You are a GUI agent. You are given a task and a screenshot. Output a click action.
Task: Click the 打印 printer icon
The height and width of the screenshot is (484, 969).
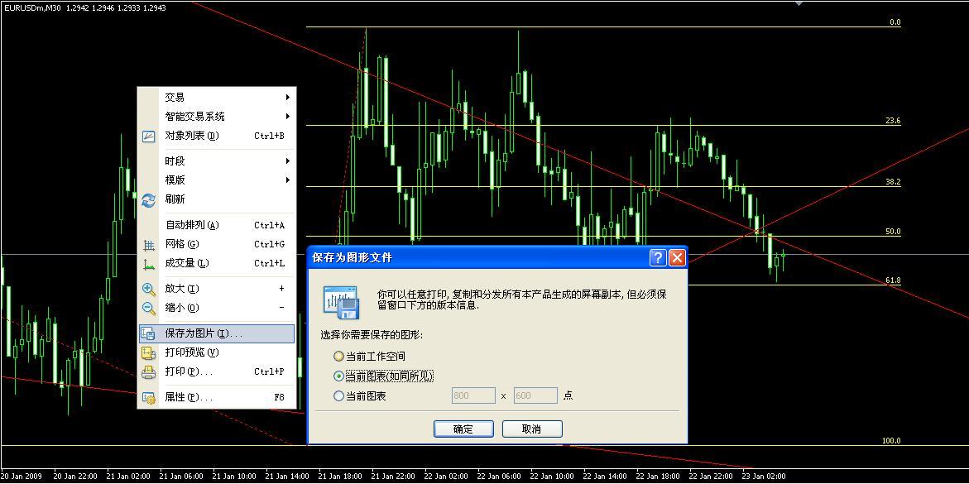[149, 372]
